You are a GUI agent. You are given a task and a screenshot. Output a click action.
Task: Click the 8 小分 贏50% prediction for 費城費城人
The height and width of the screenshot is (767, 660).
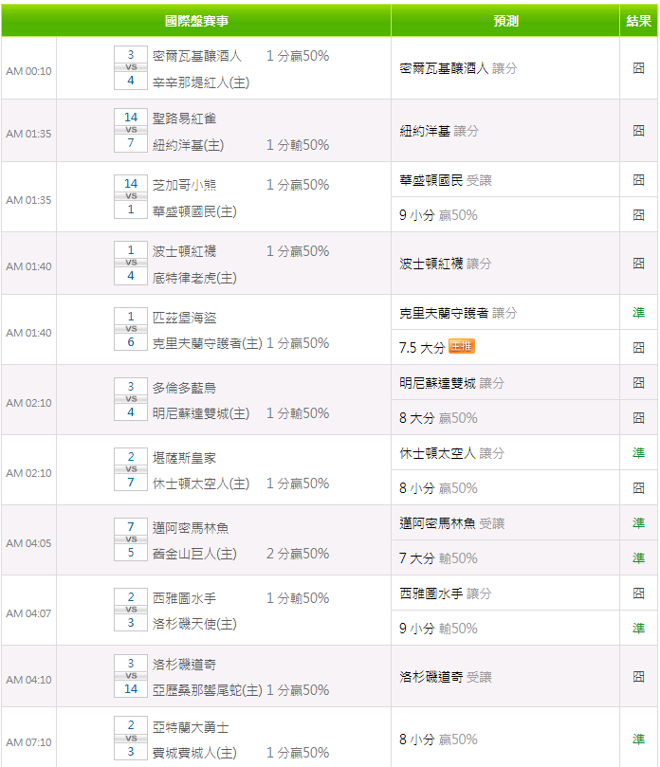click(438, 740)
